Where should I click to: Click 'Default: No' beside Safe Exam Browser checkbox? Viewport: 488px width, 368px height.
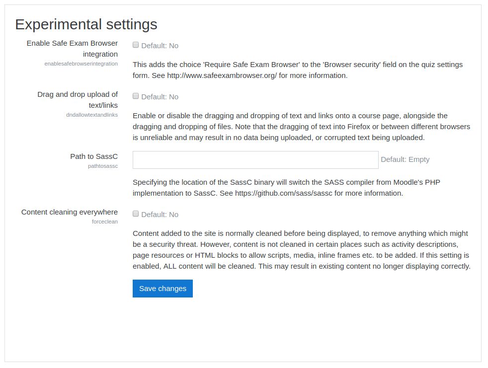tap(160, 46)
